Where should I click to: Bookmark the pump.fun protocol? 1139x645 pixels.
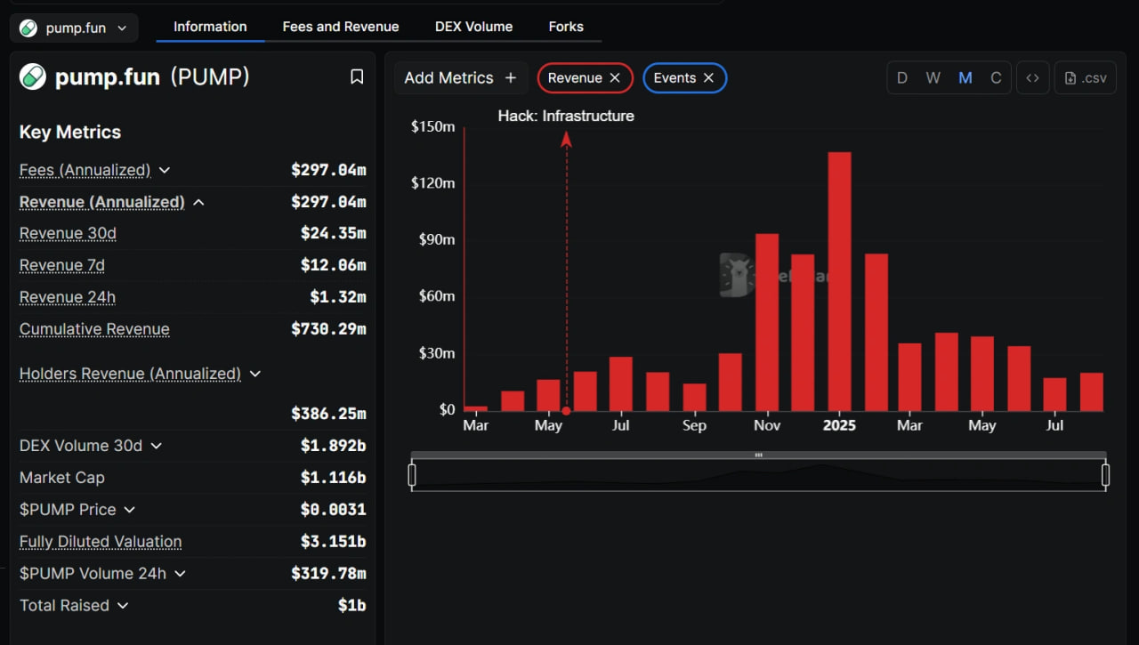(357, 77)
